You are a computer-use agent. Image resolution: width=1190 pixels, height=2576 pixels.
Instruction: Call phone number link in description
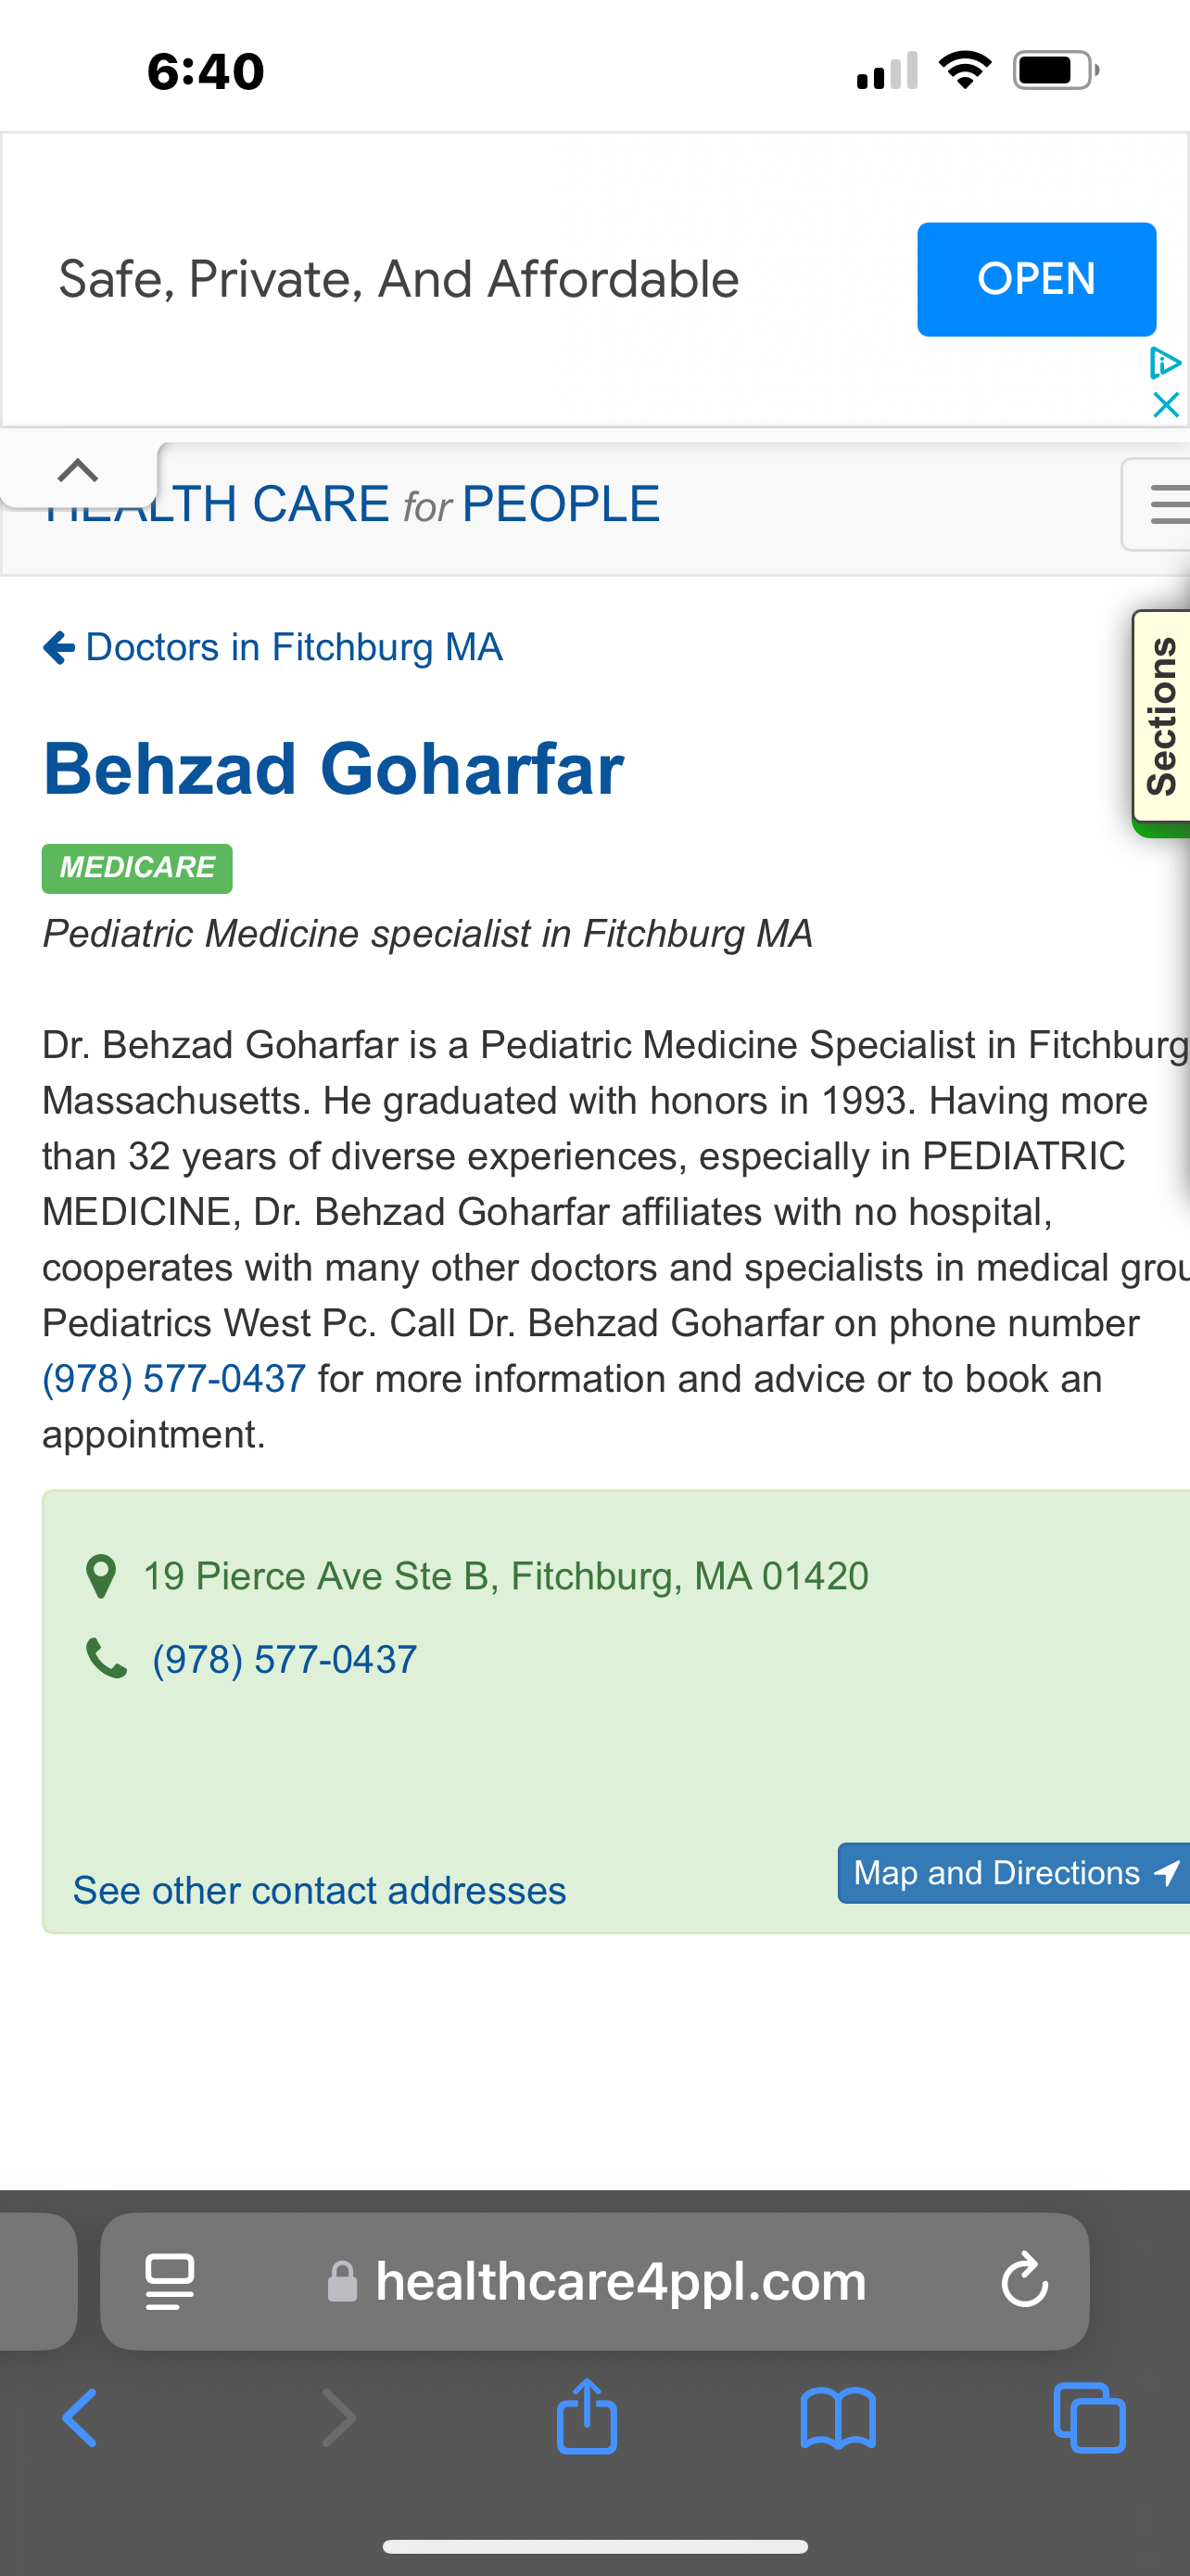(174, 1379)
